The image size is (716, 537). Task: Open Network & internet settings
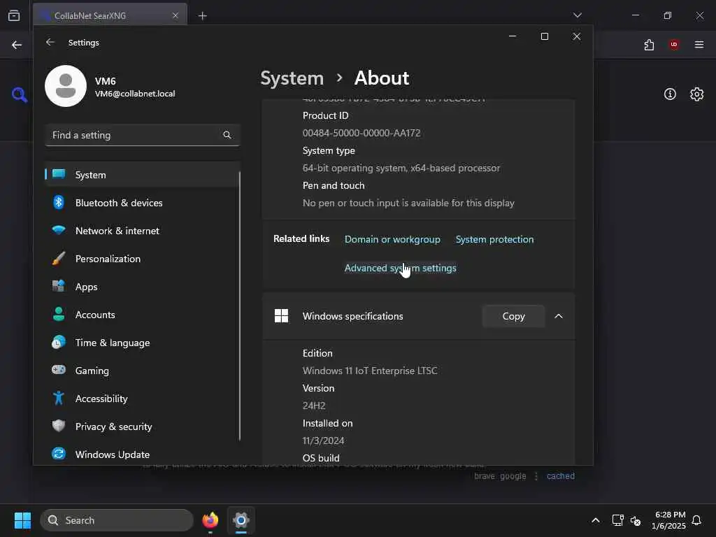click(143, 231)
